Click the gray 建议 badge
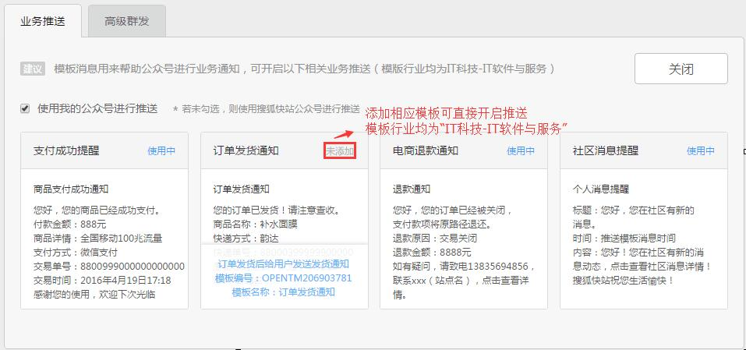The height and width of the screenshot is (350, 746). (33, 69)
